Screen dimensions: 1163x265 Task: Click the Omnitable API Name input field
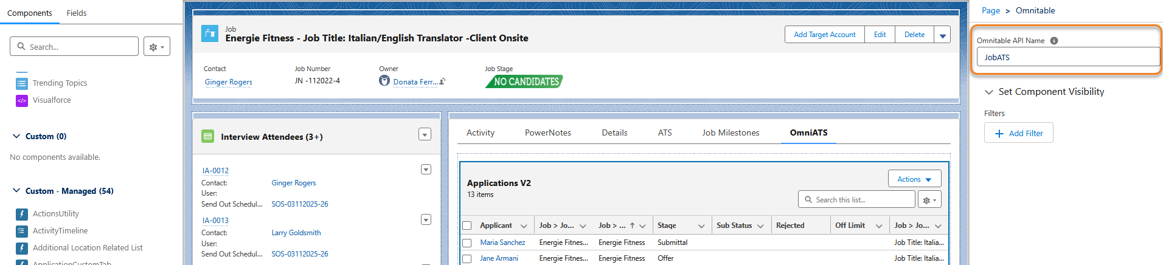1068,57
